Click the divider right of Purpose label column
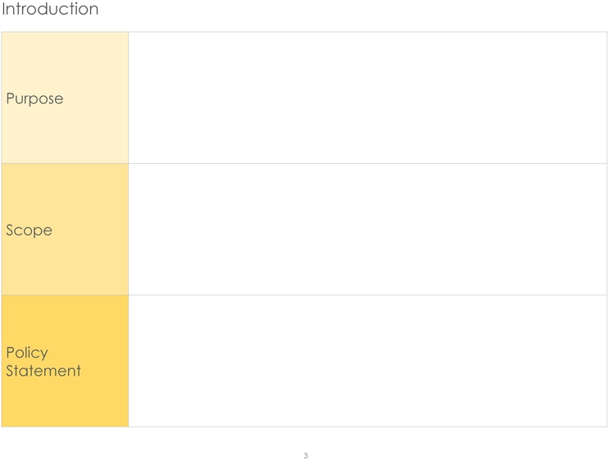 pyautogui.click(x=129, y=98)
